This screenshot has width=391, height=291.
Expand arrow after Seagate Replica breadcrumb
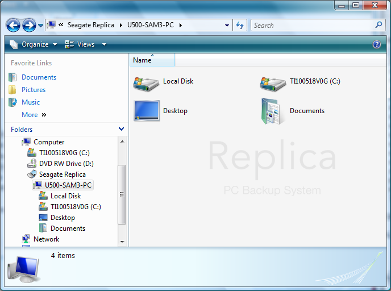coord(121,25)
